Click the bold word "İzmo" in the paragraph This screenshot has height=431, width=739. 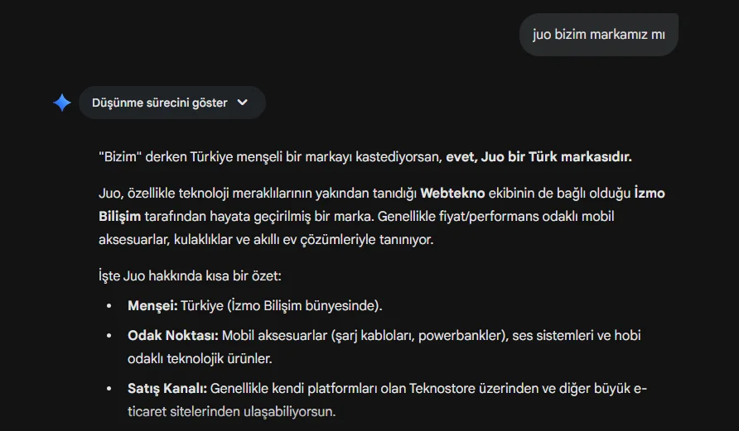(x=649, y=194)
